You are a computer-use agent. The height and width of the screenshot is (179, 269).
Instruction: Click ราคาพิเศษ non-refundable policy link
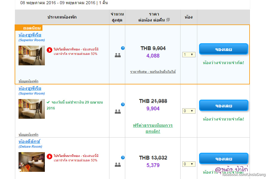[x=153, y=72]
